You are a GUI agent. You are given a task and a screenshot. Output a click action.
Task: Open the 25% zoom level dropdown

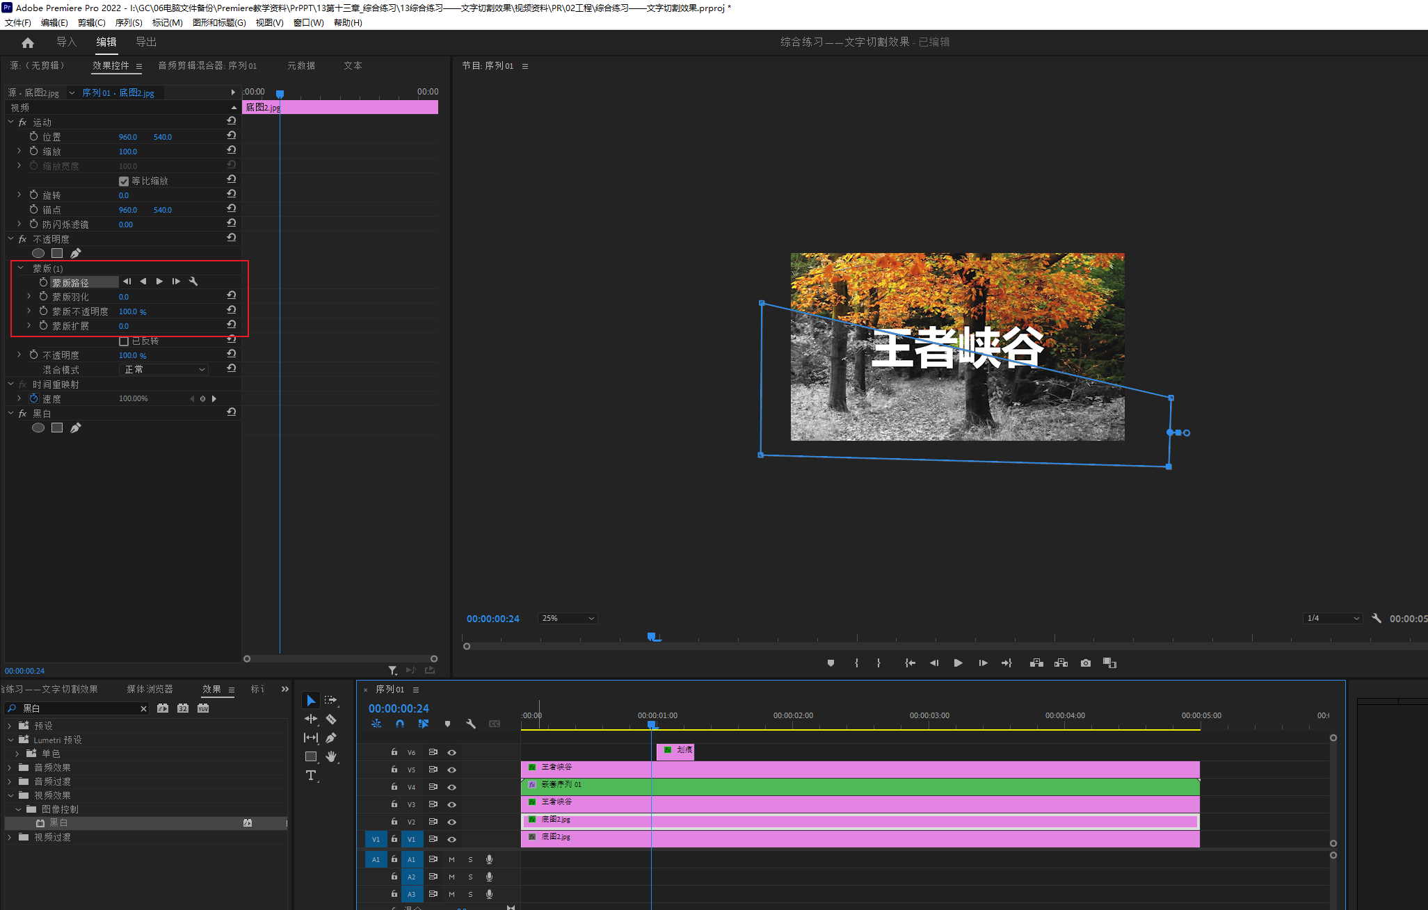[568, 618]
